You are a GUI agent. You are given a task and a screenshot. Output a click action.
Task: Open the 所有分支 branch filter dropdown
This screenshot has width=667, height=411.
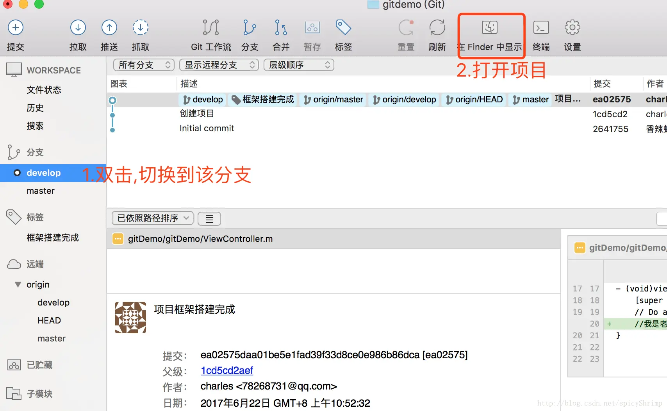coord(143,65)
